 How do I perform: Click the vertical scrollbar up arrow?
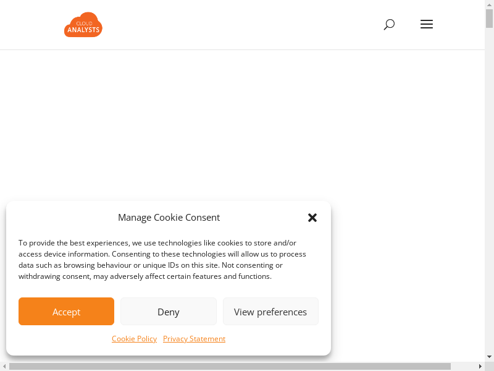click(489, 4)
